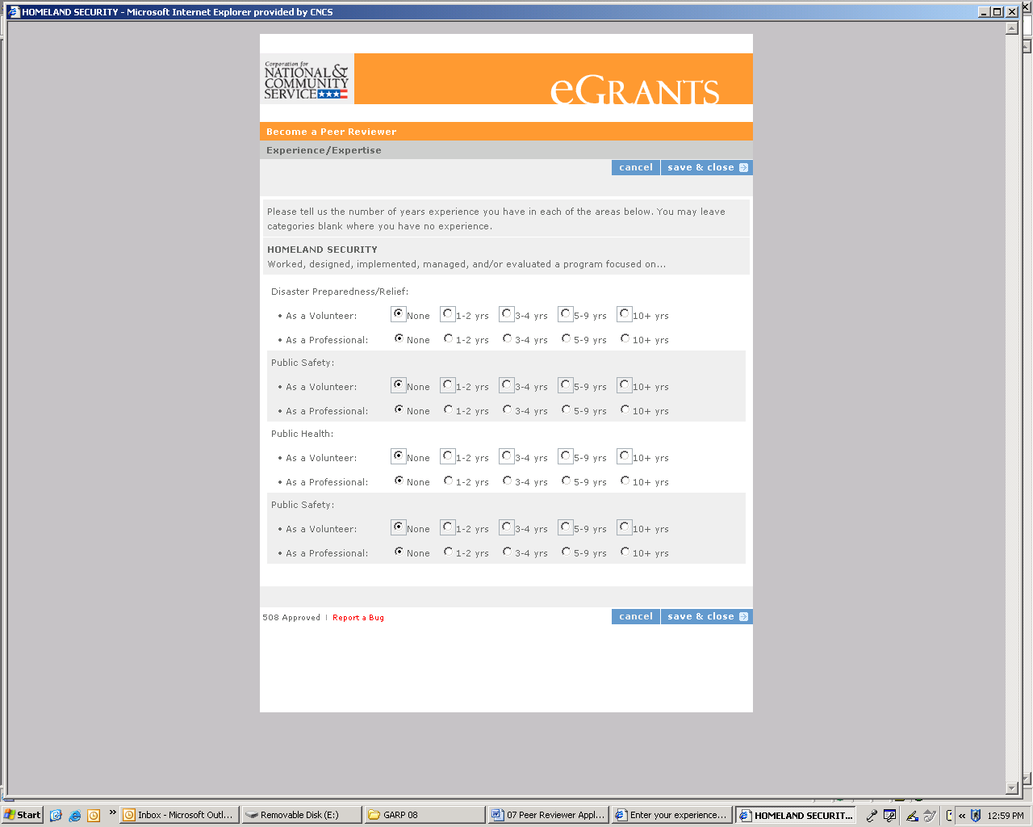Click the top save & close button
This screenshot has height=827, width=1033.
pyautogui.click(x=706, y=167)
